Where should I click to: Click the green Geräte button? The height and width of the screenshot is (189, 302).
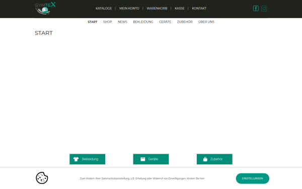point(151,159)
